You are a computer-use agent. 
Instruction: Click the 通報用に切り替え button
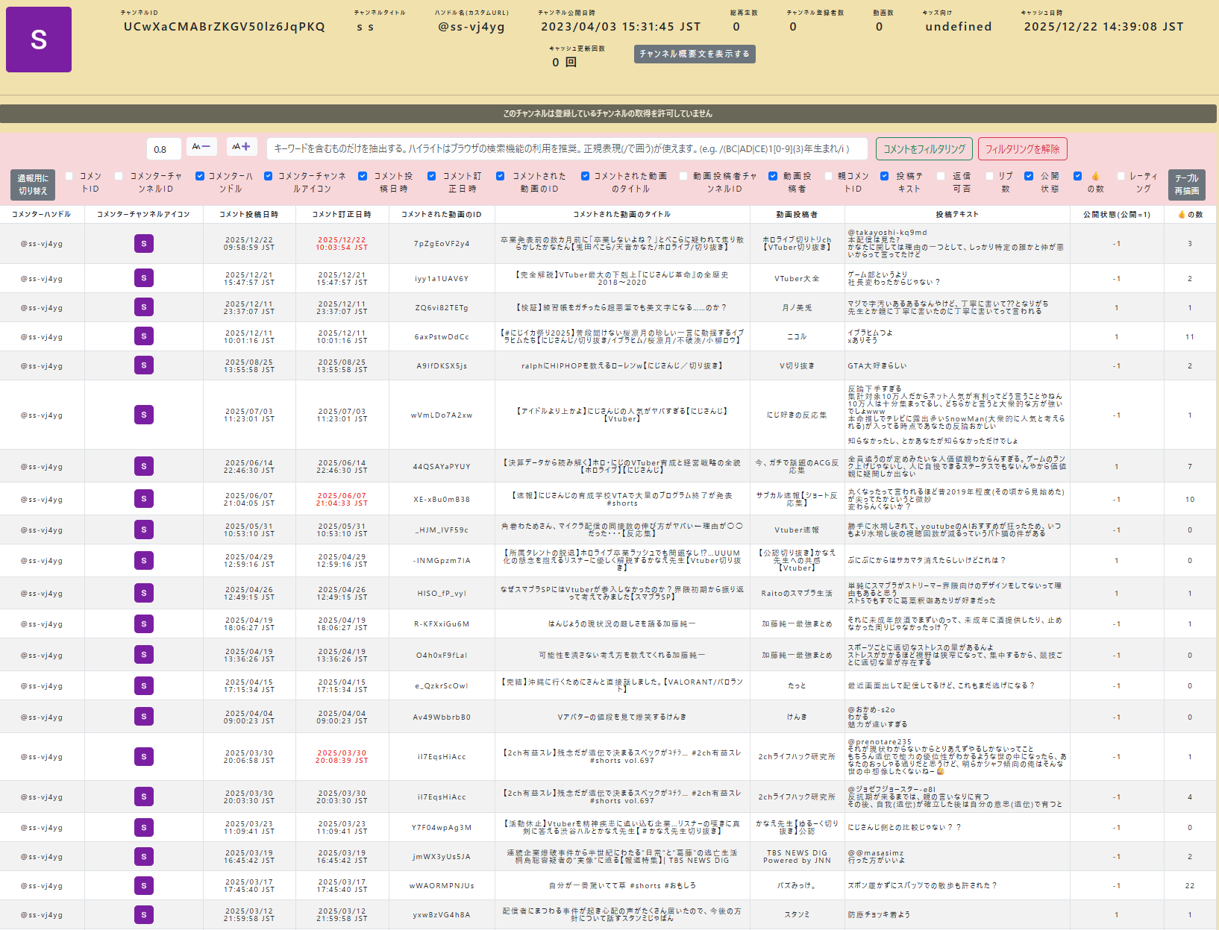click(33, 184)
